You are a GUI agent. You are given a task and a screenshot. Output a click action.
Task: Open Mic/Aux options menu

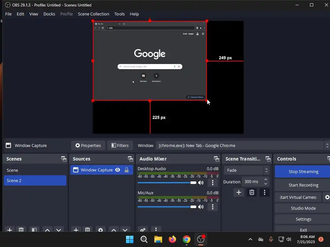point(213,207)
